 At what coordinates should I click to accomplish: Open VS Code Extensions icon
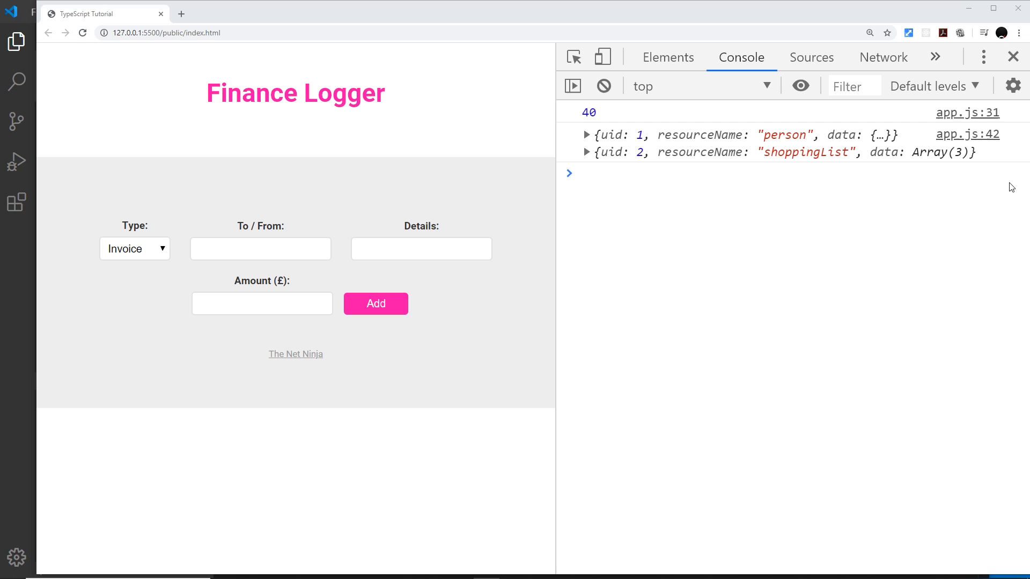[x=17, y=202]
